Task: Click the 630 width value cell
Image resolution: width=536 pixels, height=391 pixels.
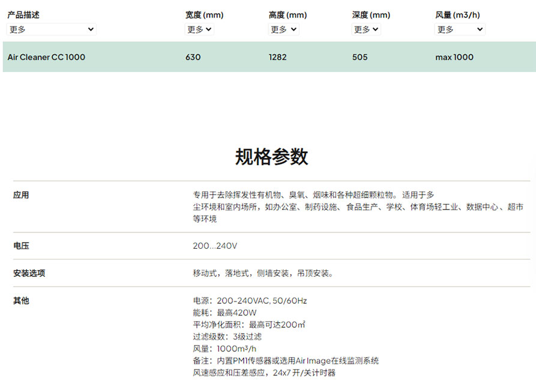Action: (x=193, y=57)
